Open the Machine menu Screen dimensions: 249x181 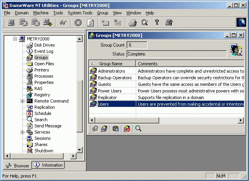41,13
